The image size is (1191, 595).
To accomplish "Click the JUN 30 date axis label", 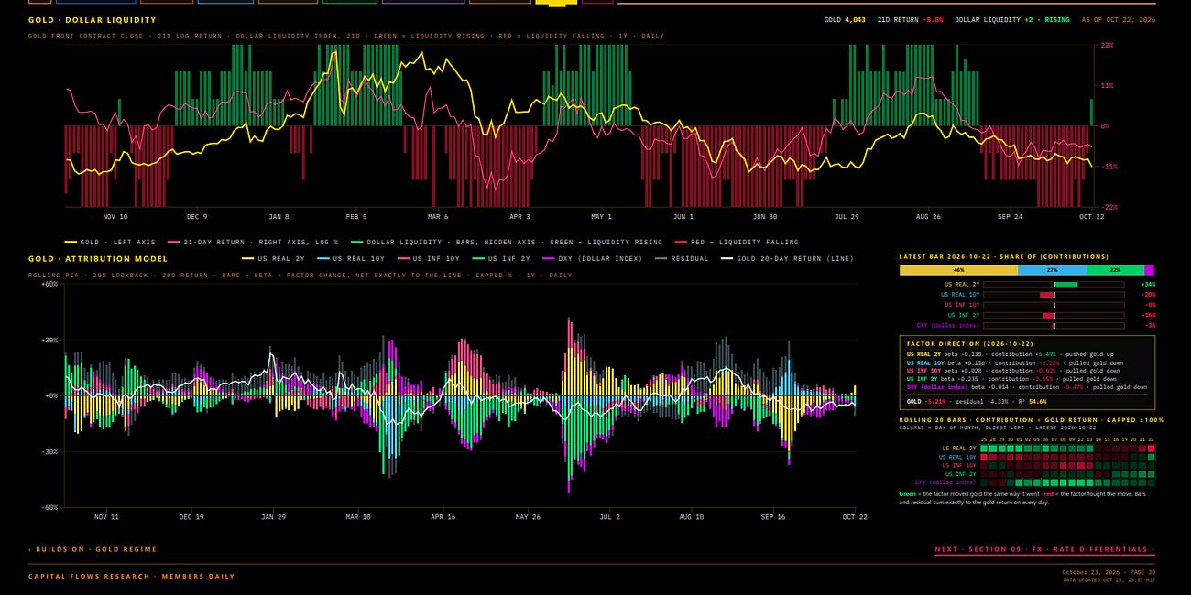I will point(765,217).
